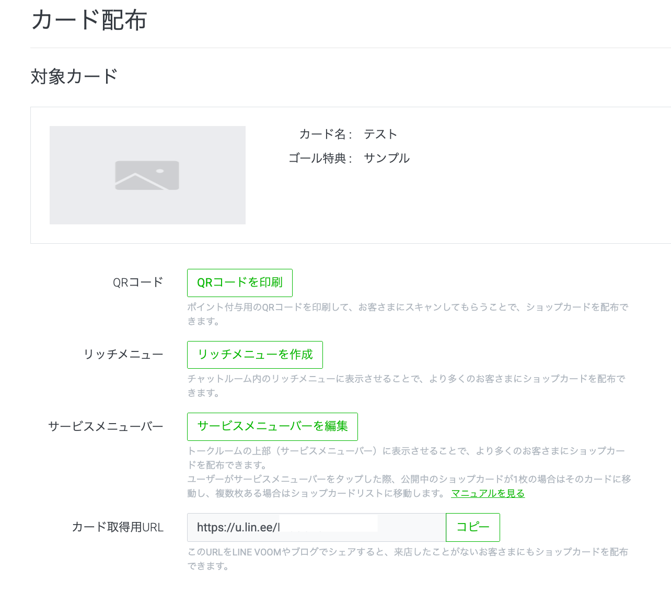This screenshot has height=591, width=671.
Task: Click the QR code printing description text
Action: click(x=408, y=308)
